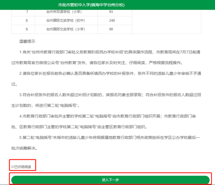Select the line starting 生计划数的，将进行第二轮

click(x=45, y=106)
